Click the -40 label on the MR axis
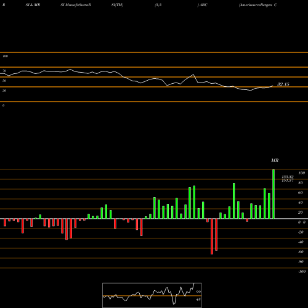Viewport: 308px width, 308px height. click(301, 242)
